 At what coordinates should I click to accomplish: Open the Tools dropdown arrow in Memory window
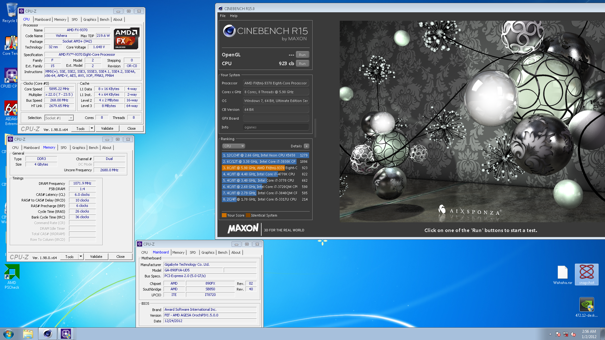pos(81,257)
